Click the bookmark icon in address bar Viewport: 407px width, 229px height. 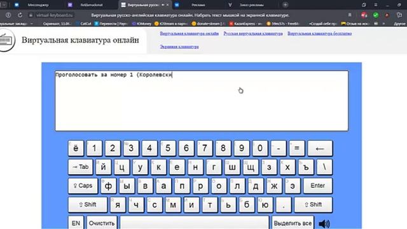click(350, 15)
